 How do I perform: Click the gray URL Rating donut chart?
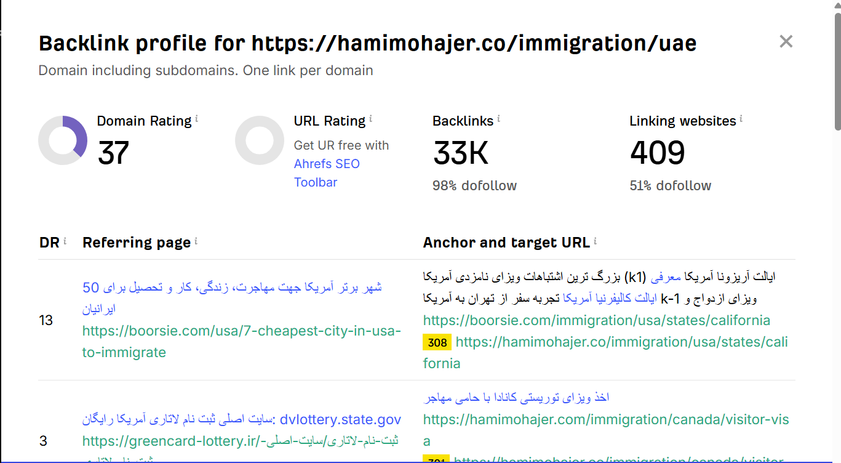click(260, 140)
